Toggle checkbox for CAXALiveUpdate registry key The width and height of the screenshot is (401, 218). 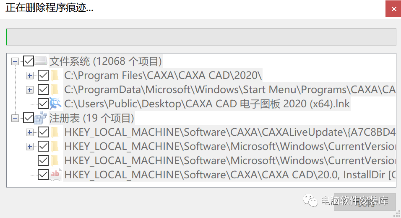pos(43,132)
